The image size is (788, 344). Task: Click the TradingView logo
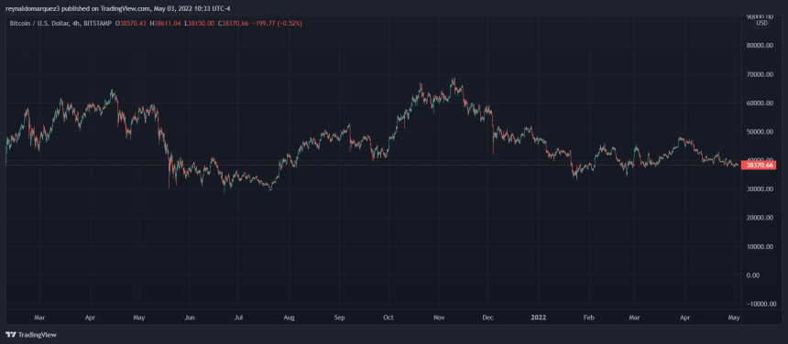31,335
